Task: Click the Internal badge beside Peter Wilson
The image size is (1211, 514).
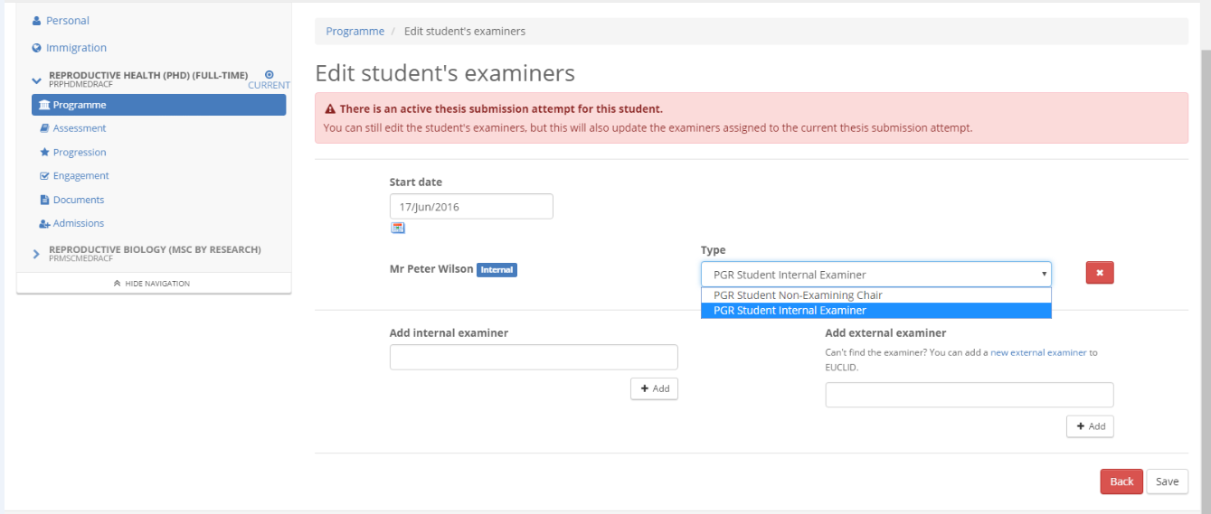Action: tap(497, 269)
